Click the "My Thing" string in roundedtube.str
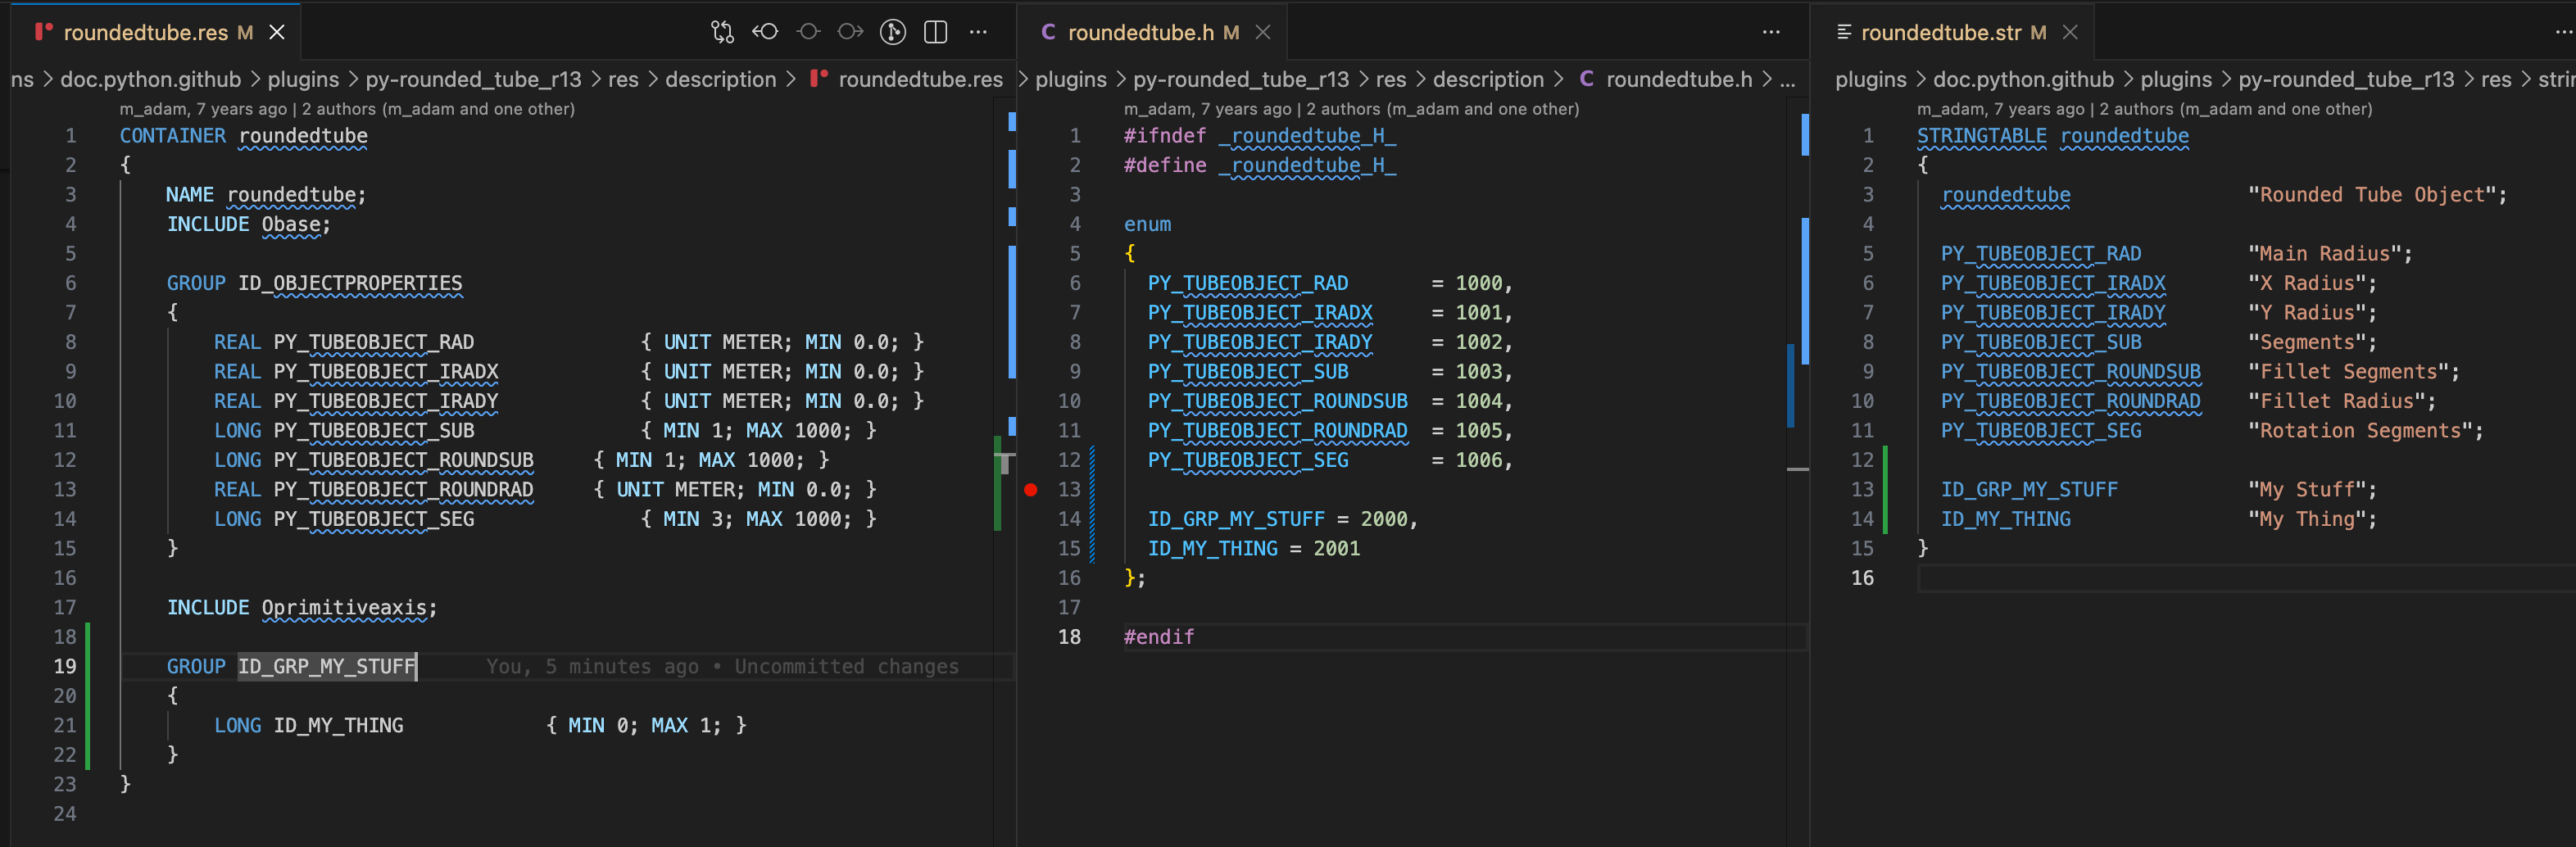This screenshot has width=2576, height=847. (2307, 520)
